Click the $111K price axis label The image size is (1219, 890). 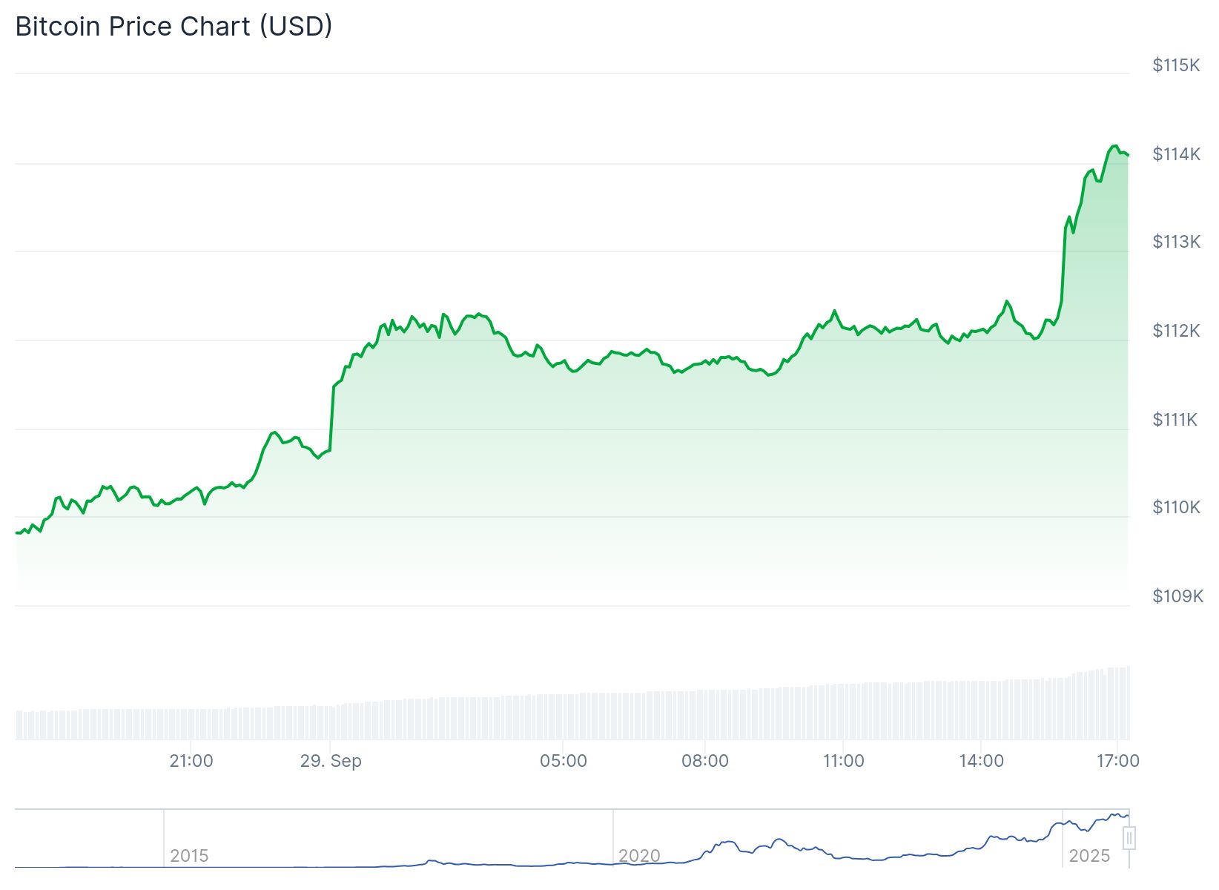[x=1175, y=420]
